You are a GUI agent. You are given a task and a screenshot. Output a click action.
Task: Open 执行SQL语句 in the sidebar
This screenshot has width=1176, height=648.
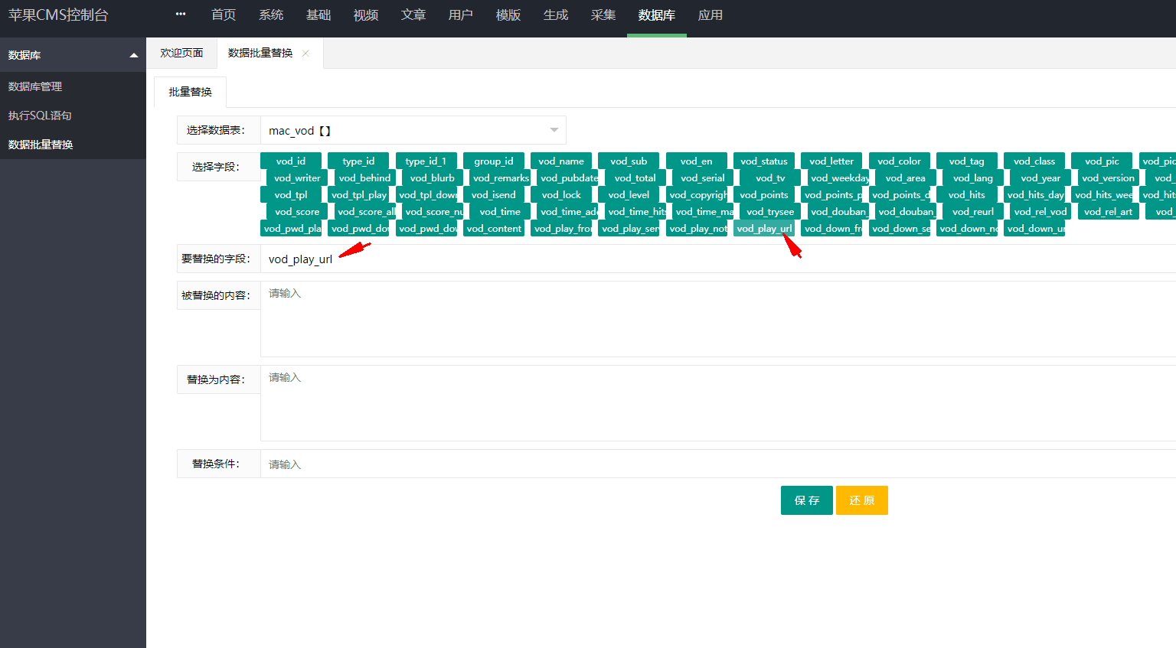click(40, 116)
